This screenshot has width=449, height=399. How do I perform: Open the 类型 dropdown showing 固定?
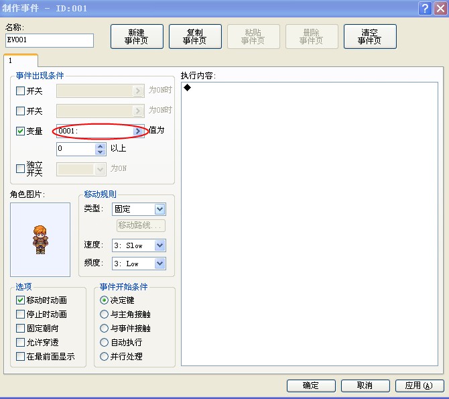pyautogui.click(x=139, y=209)
